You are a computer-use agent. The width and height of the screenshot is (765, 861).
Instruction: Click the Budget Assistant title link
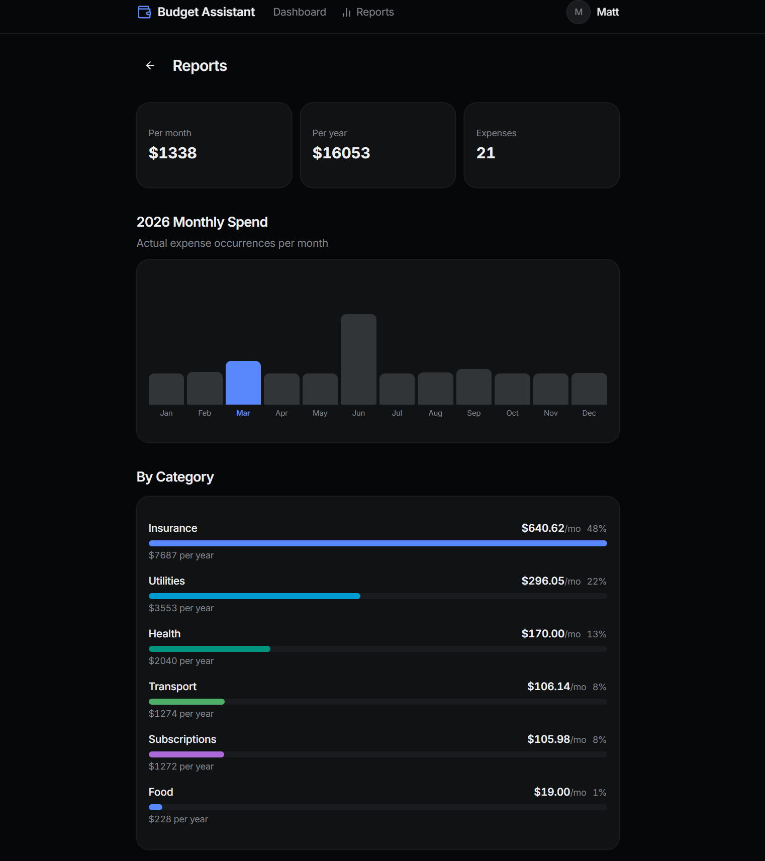tap(206, 12)
